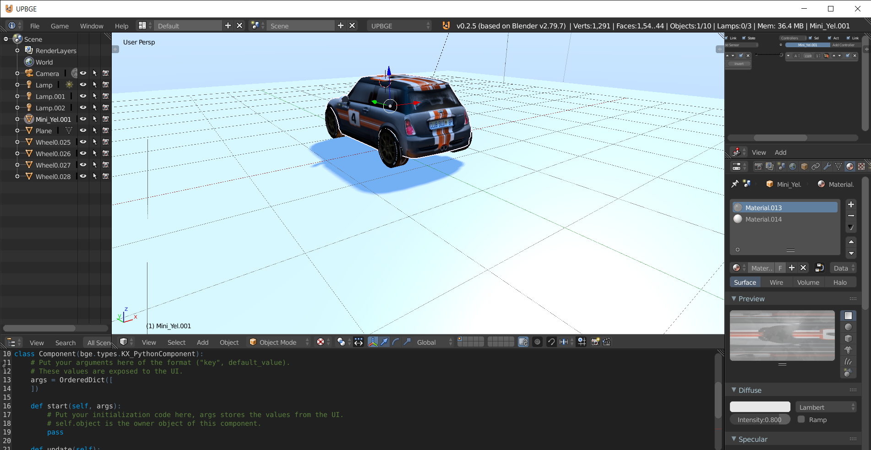This screenshot has width=871, height=450.
Task: Open the pivot point selector
Action: click(343, 342)
